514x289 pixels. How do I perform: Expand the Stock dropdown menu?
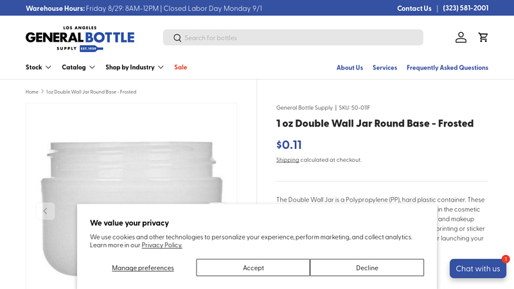pos(39,67)
